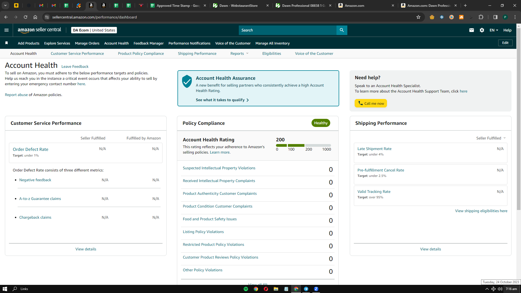View site information icon in address bar
The image size is (521, 293).
(47, 17)
